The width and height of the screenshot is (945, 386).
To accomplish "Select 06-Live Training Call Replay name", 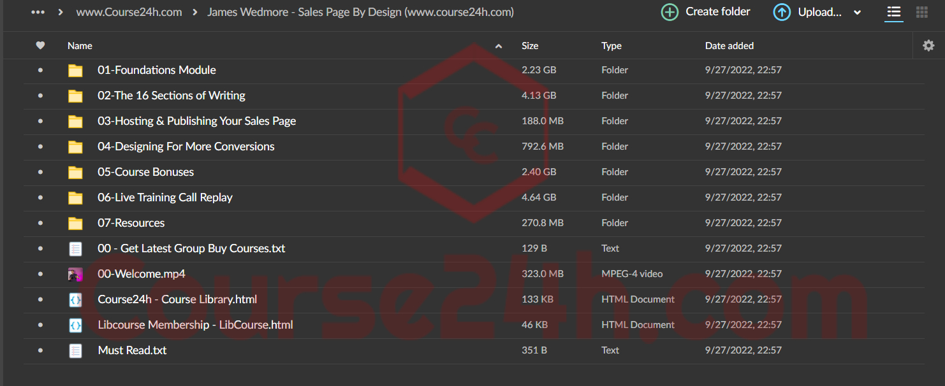I will click(x=165, y=197).
